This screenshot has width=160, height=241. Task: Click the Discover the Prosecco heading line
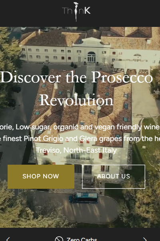point(76,78)
